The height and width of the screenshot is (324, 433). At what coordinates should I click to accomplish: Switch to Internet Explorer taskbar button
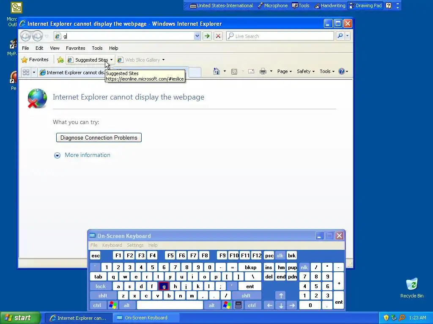78,318
